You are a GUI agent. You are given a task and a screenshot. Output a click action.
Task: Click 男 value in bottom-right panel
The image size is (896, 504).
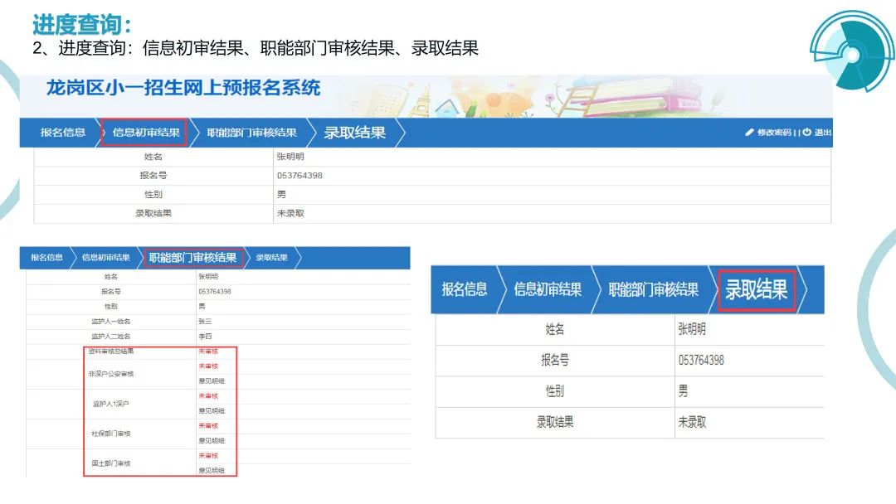(683, 391)
